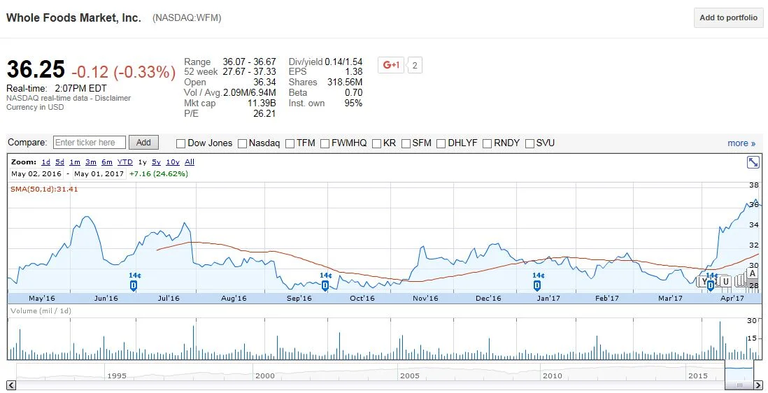The width and height of the screenshot is (768, 393).
Task: Open the news flag labeled A
Action: tap(753, 273)
